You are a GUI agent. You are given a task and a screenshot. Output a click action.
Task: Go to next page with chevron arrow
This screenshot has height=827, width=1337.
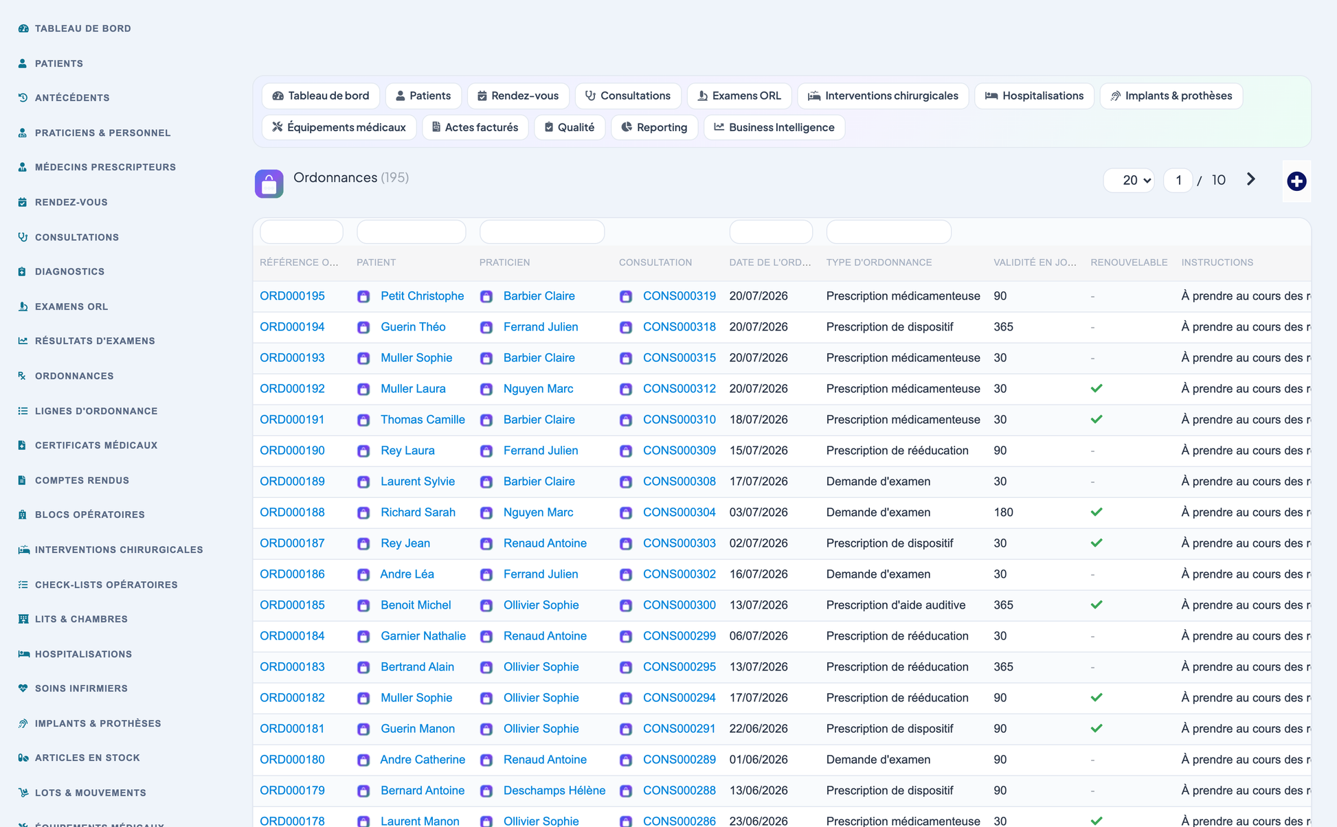(x=1250, y=179)
